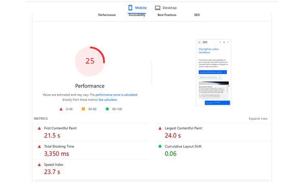Click red triangle beside Speed Index

[x=39, y=165]
